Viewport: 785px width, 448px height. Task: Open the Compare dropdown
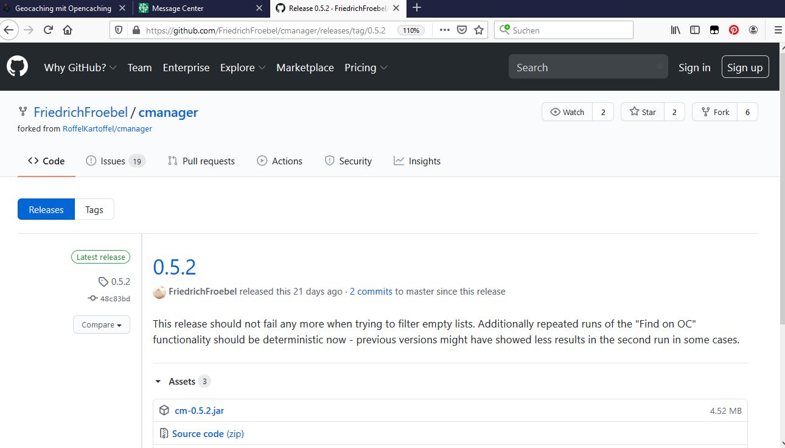pyautogui.click(x=102, y=324)
